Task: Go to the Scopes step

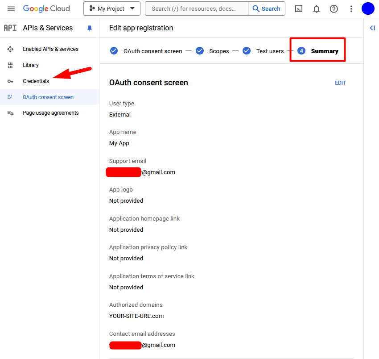Action: (219, 51)
